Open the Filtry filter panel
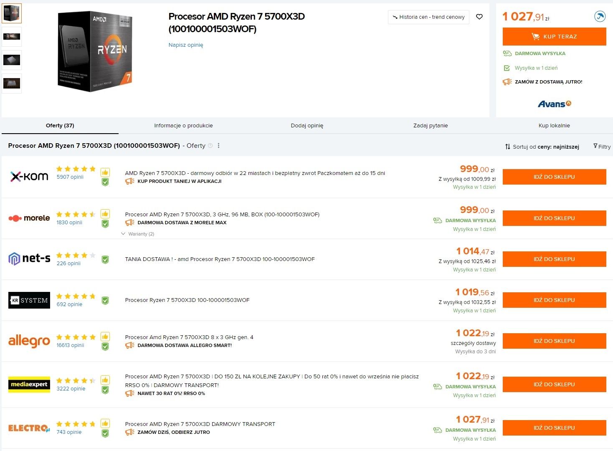The image size is (613, 451). pyautogui.click(x=602, y=147)
